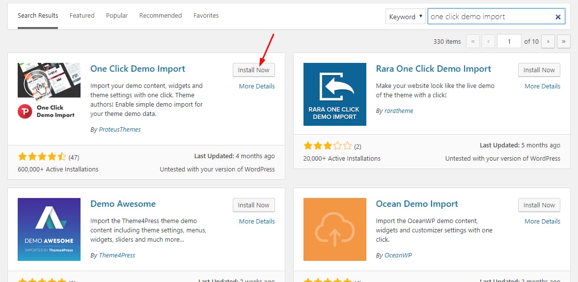This screenshot has height=282, width=578.
Task: Click the 20,000+ Active Installations text
Action: 342,159
